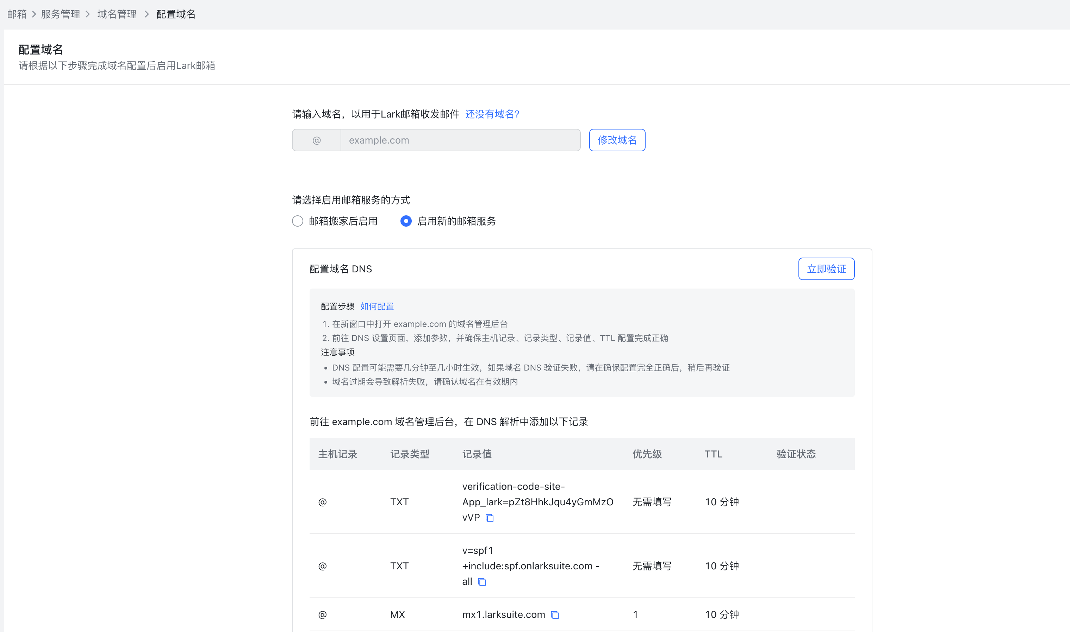Click 10 分钟 TTL in MX row
The height and width of the screenshot is (632, 1070).
click(x=722, y=614)
